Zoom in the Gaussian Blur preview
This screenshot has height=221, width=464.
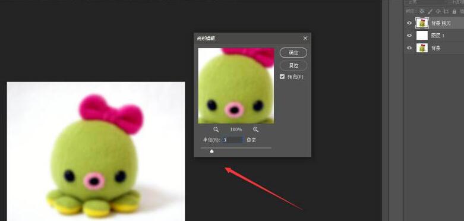[x=255, y=130]
